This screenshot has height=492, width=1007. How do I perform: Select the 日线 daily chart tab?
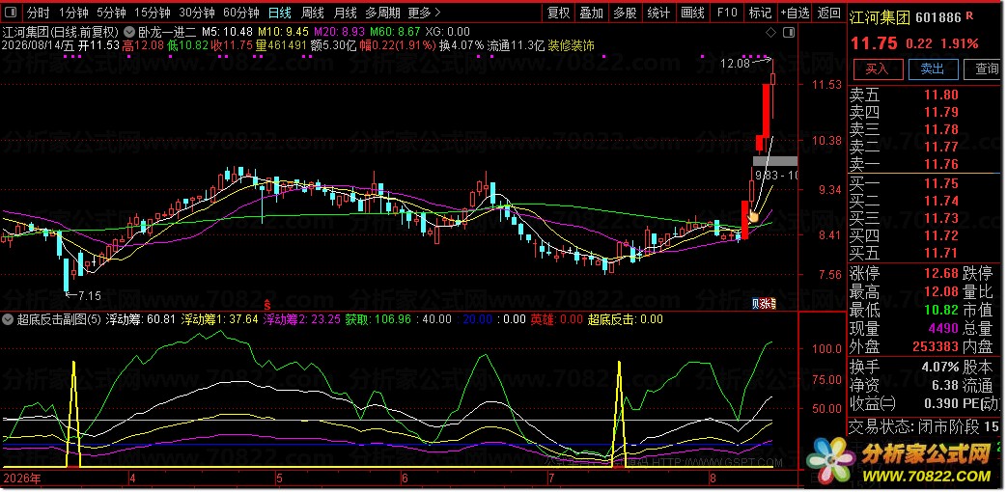coord(279,13)
